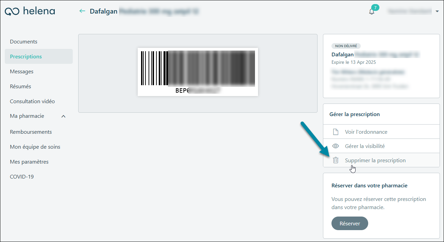
Task: Click the trash icon to delete prescription
Action: coord(336,160)
